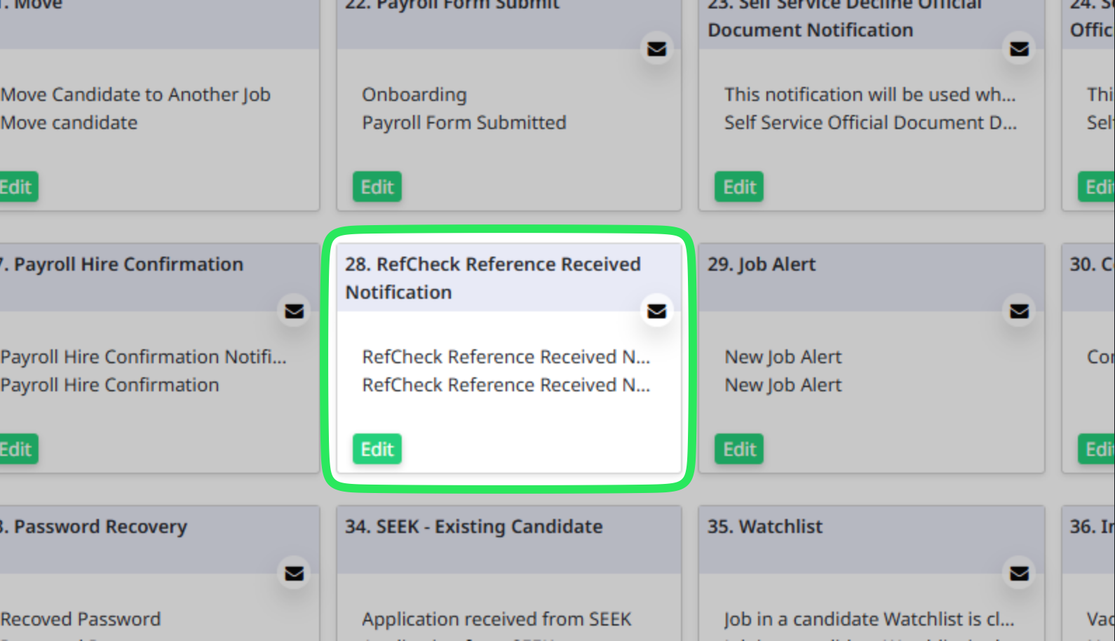1115x641 pixels.
Task: Click the envelope icon on Password Recovery card
Action: click(x=295, y=574)
